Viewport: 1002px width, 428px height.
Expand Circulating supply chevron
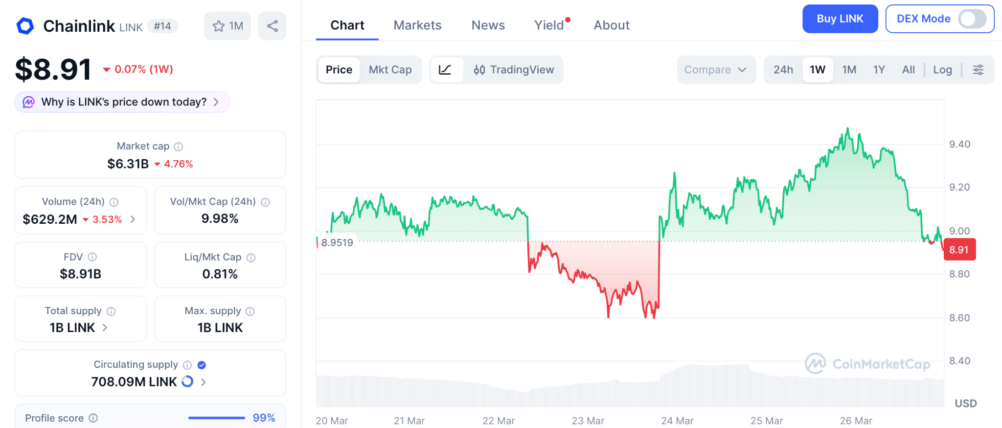point(204,382)
